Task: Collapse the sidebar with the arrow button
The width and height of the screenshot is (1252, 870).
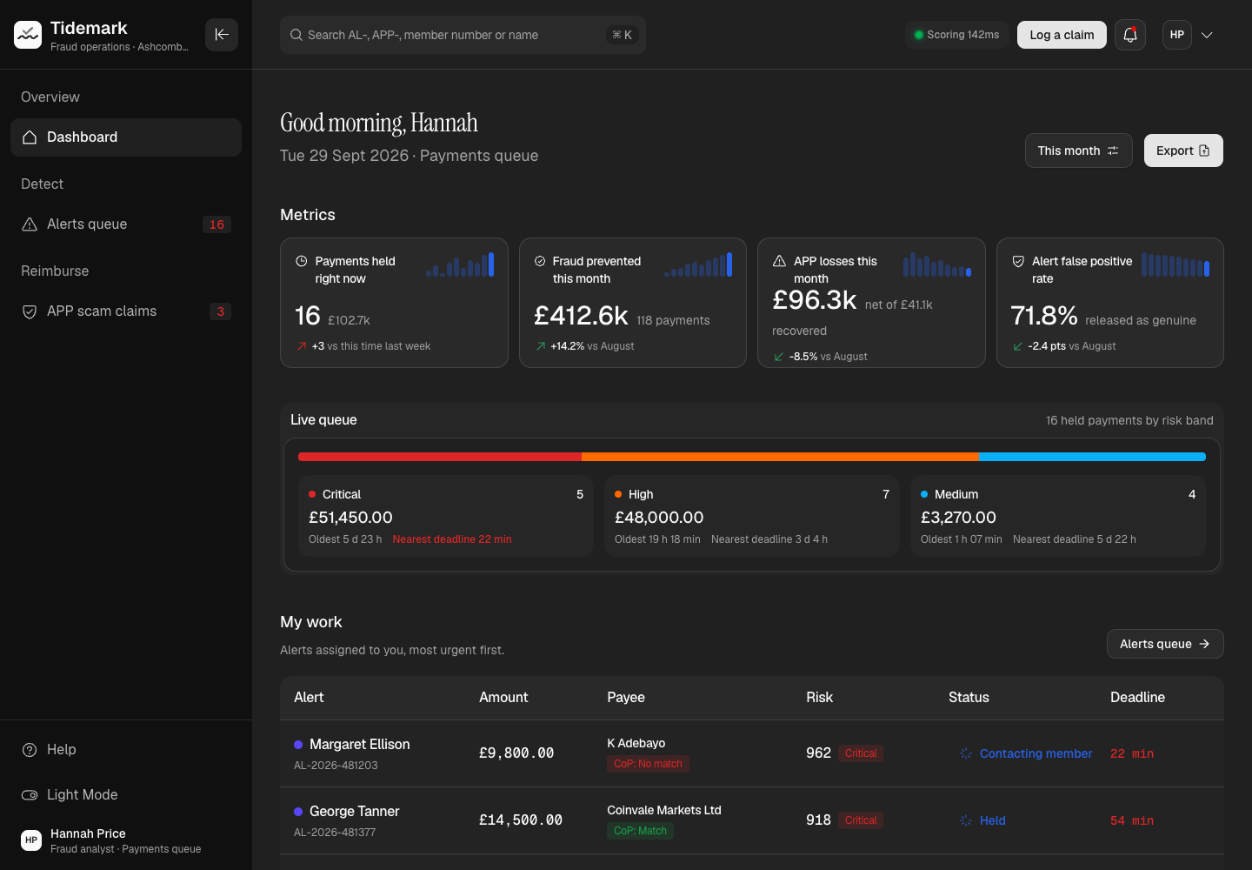Action: [x=222, y=35]
